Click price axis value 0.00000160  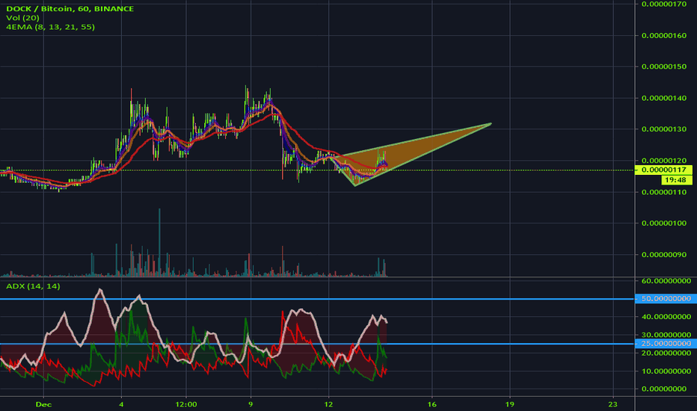click(x=664, y=36)
